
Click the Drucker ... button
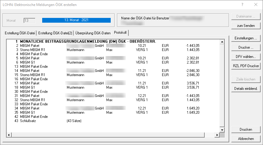[246, 47]
